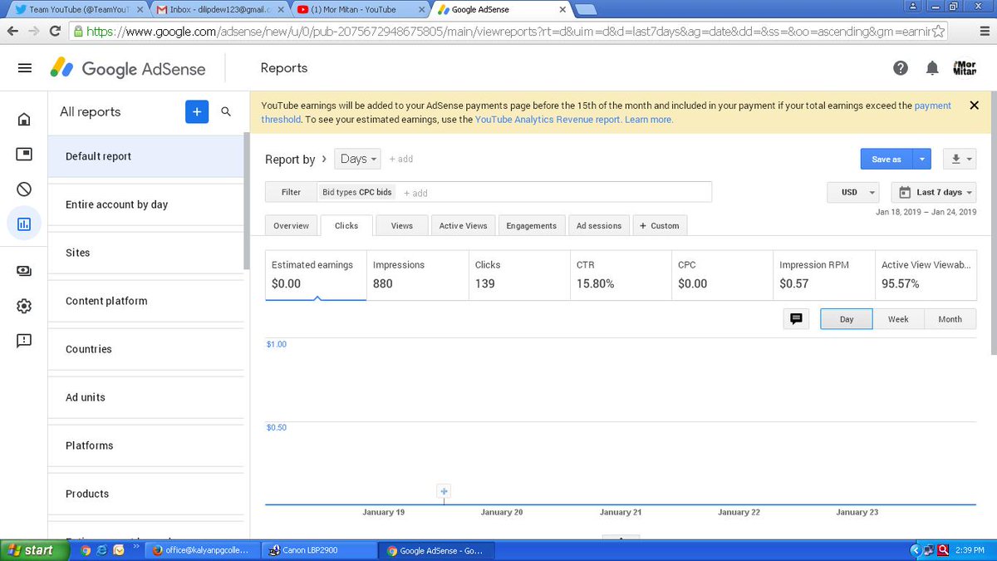Viewport: 997px width, 561px height.
Task: Click the Help question mark icon
Action: (901, 68)
